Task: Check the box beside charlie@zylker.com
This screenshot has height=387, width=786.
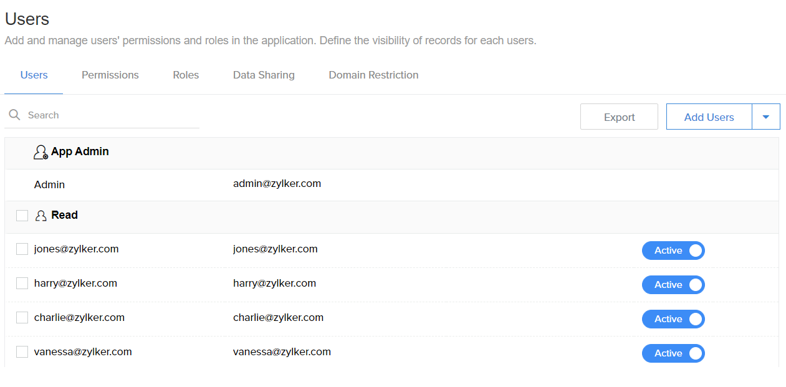Action: click(x=22, y=317)
